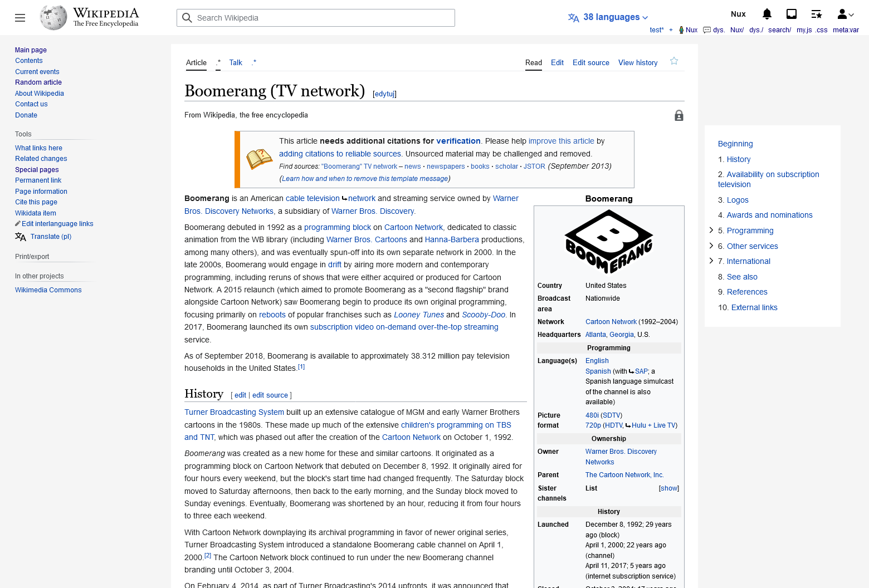This screenshot has width=869, height=588.
Task: Click the Wikipedia globe logo
Action: pyautogui.click(x=53, y=18)
